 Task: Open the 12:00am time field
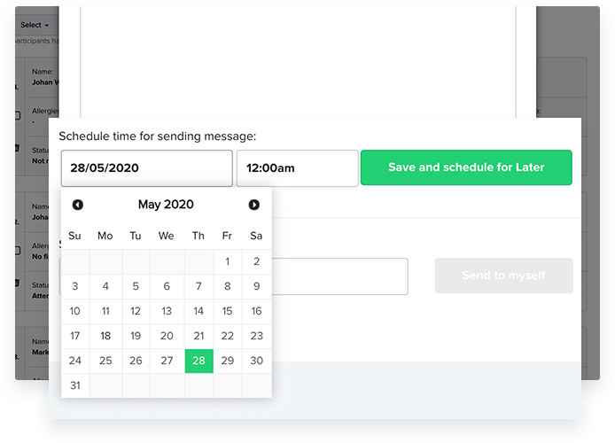(297, 167)
